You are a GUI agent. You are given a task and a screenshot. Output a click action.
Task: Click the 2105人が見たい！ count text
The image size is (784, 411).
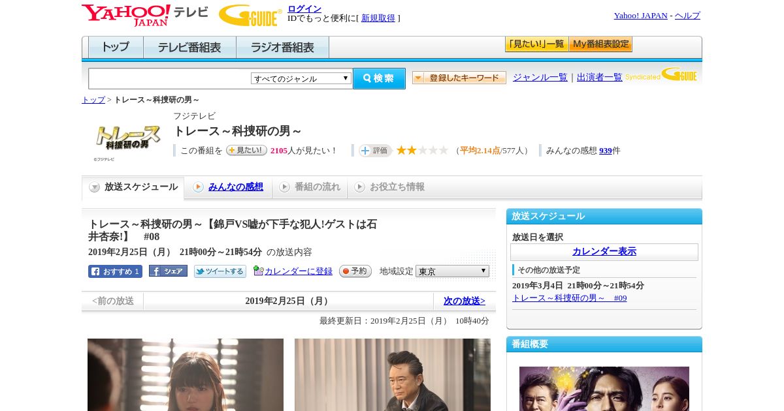304,151
